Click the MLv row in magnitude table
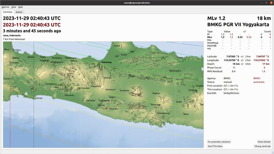The height and width of the screenshot is (154, 274). (x=239, y=37)
